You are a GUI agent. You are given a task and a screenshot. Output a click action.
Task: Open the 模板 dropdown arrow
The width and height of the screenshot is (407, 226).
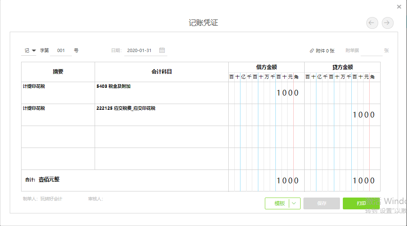294,203
